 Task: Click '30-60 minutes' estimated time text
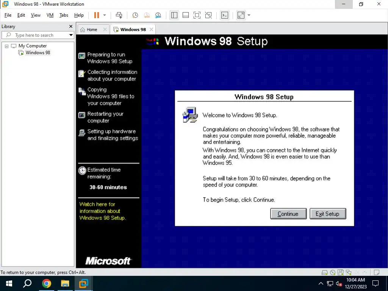coord(108,187)
